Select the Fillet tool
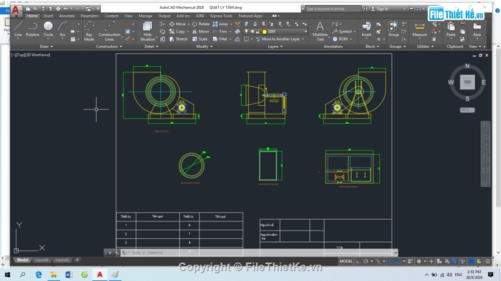 [x=220, y=39]
